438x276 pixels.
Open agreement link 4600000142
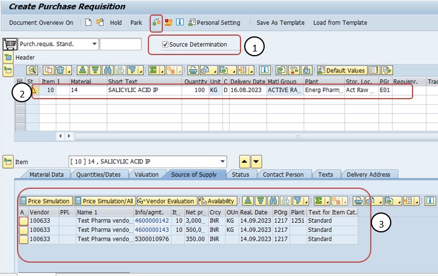point(151,221)
